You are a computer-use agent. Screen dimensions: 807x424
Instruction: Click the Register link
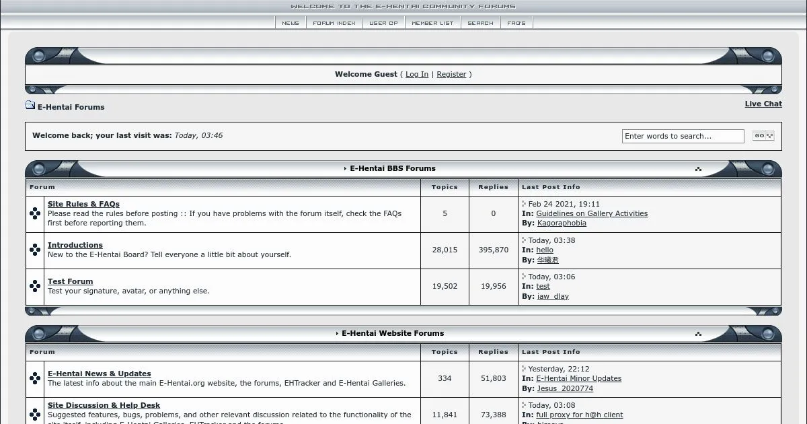pyautogui.click(x=451, y=75)
